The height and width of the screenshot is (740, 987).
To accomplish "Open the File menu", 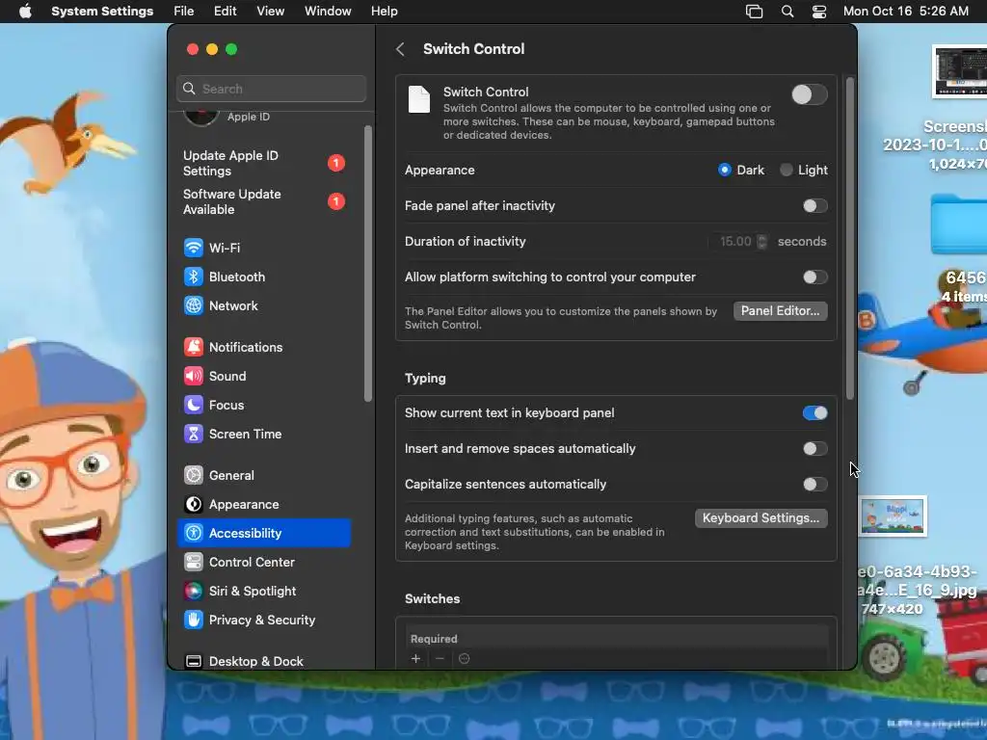I will click(184, 12).
